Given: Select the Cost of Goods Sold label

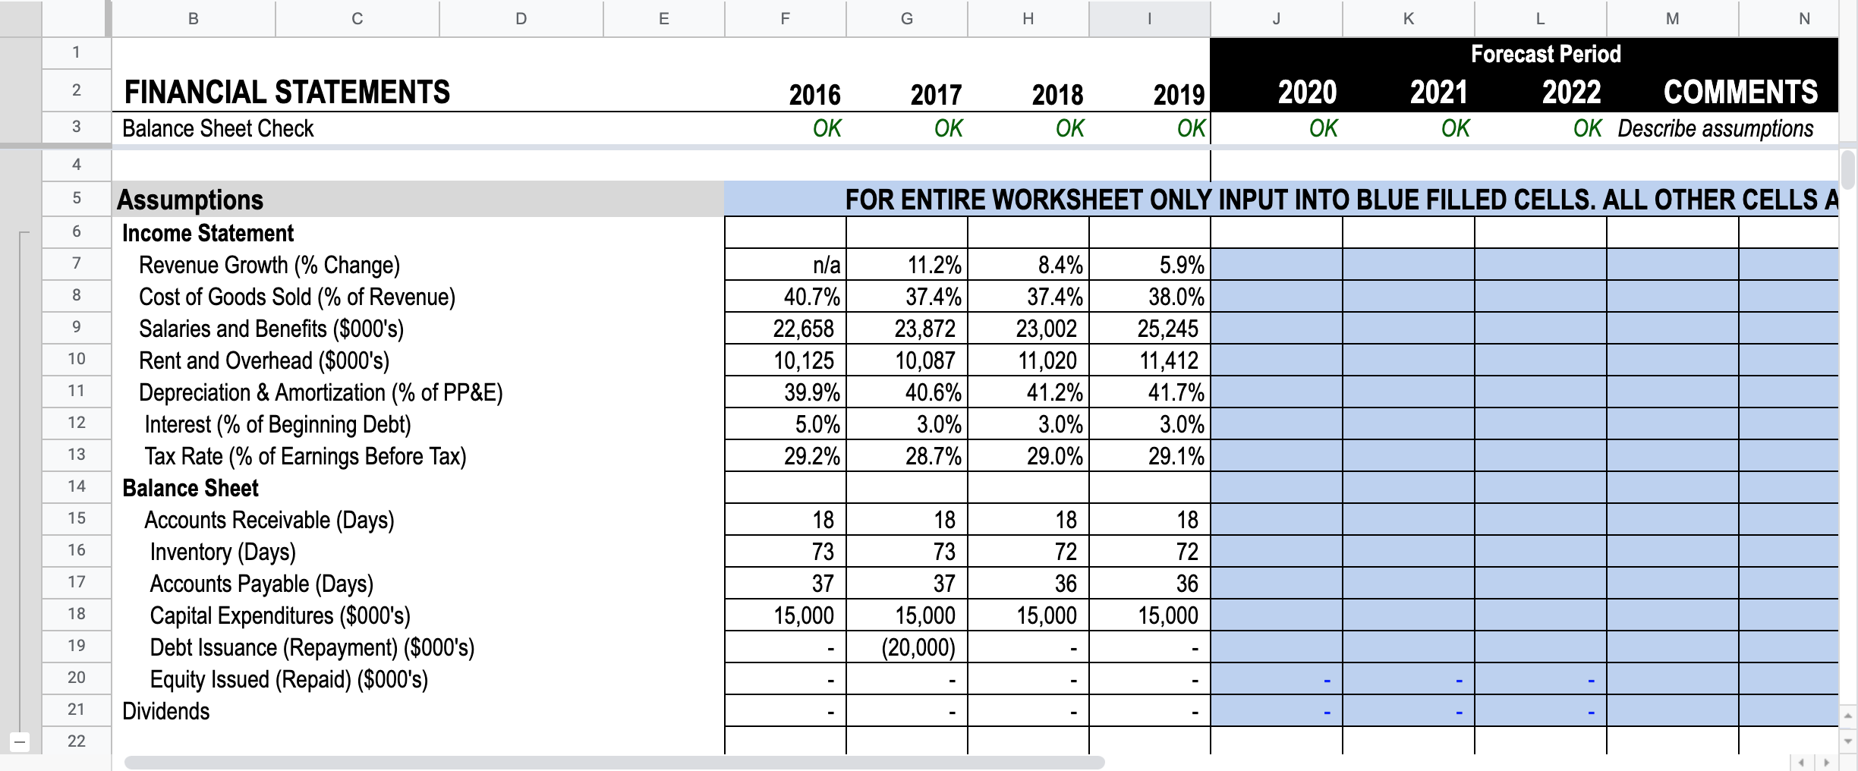Looking at the screenshot, I should [x=297, y=297].
